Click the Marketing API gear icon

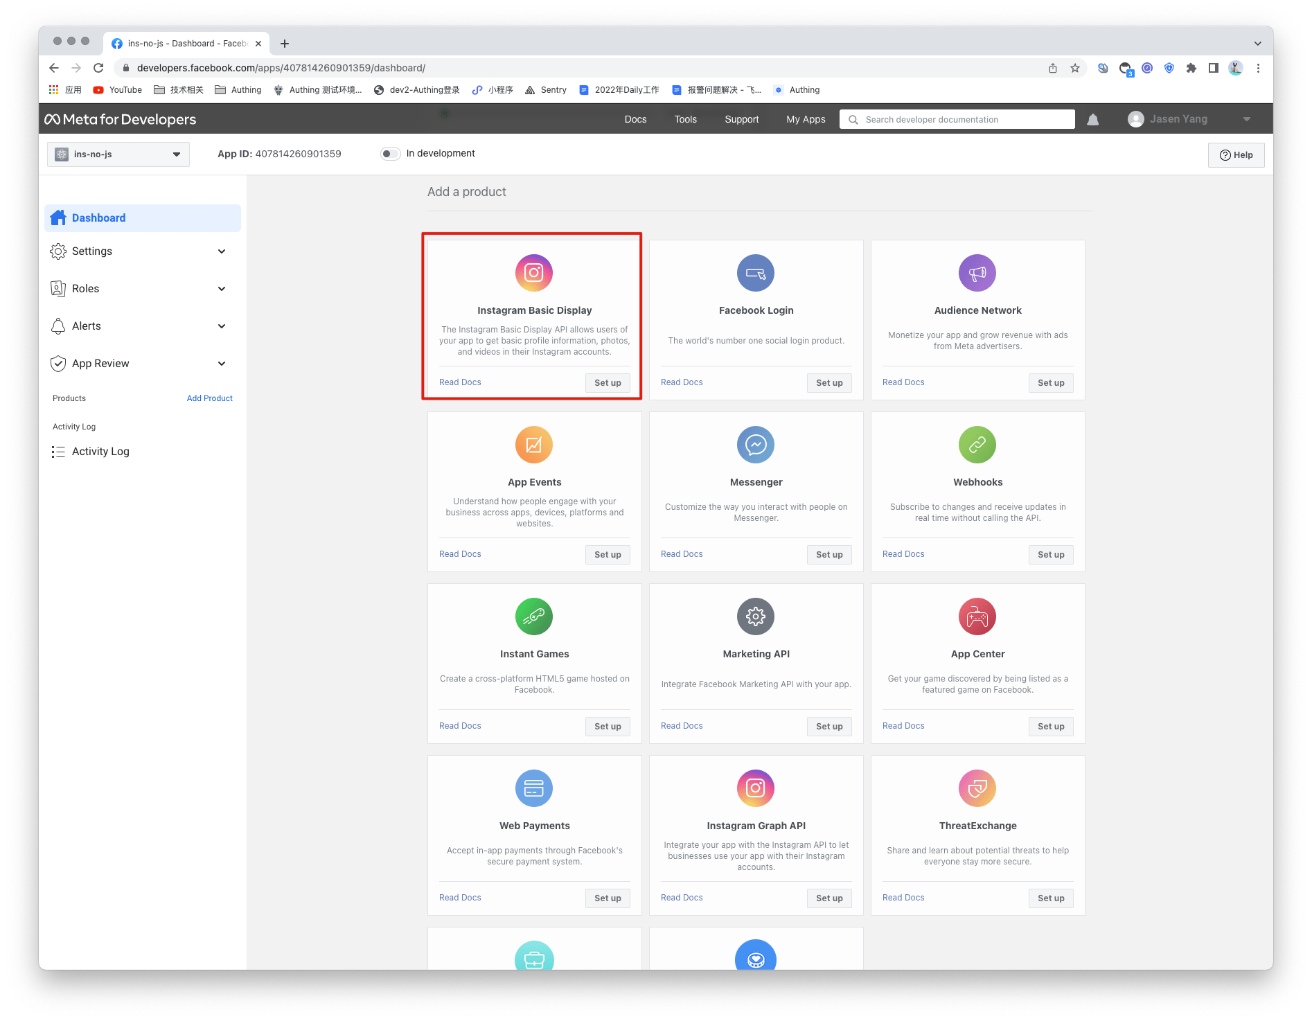click(x=755, y=616)
